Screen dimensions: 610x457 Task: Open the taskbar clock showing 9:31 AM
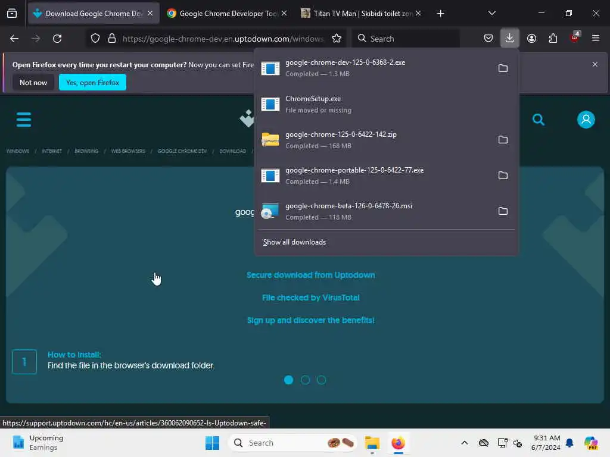(546, 443)
